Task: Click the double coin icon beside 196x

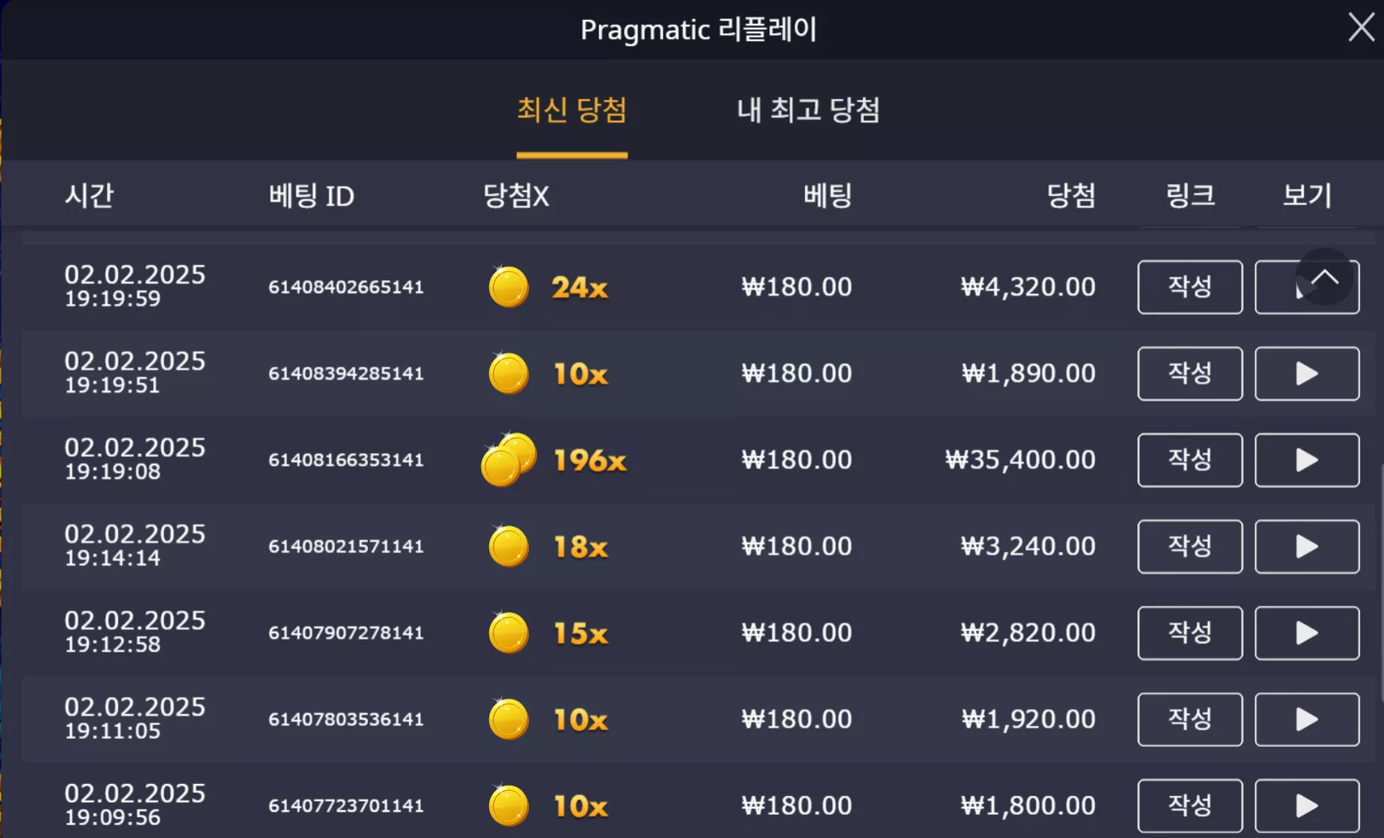Action: click(508, 459)
